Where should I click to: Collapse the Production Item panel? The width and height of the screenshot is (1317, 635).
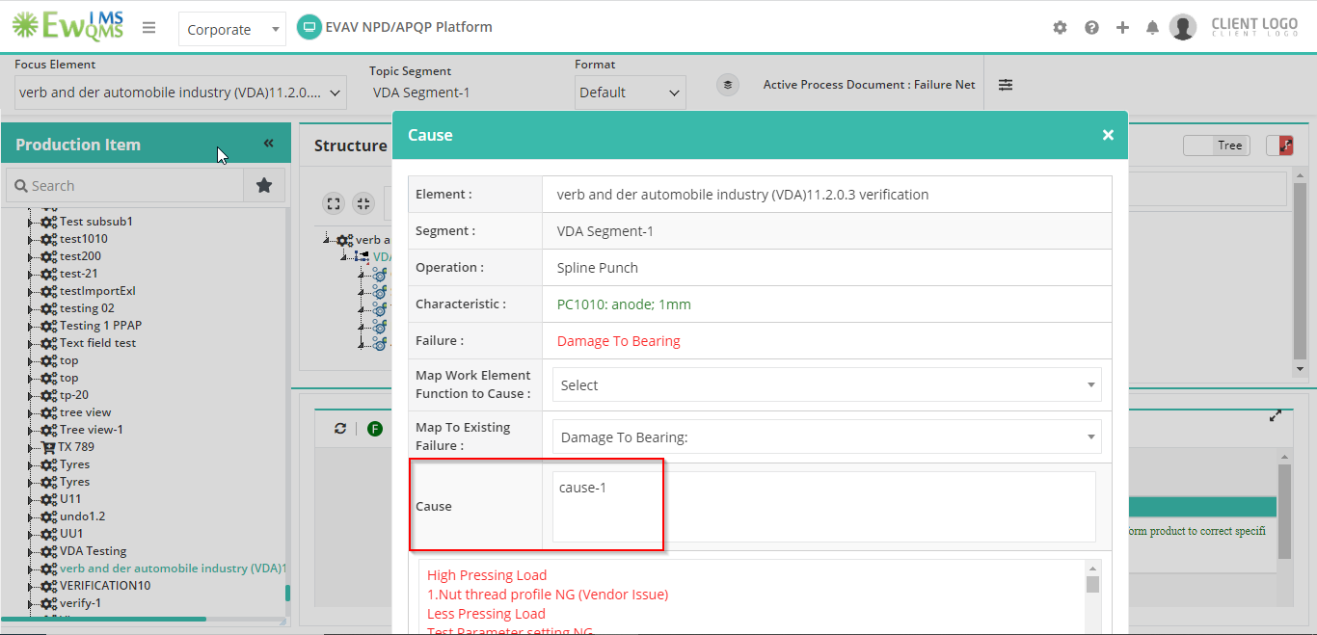pyautogui.click(x=268, y=144)
